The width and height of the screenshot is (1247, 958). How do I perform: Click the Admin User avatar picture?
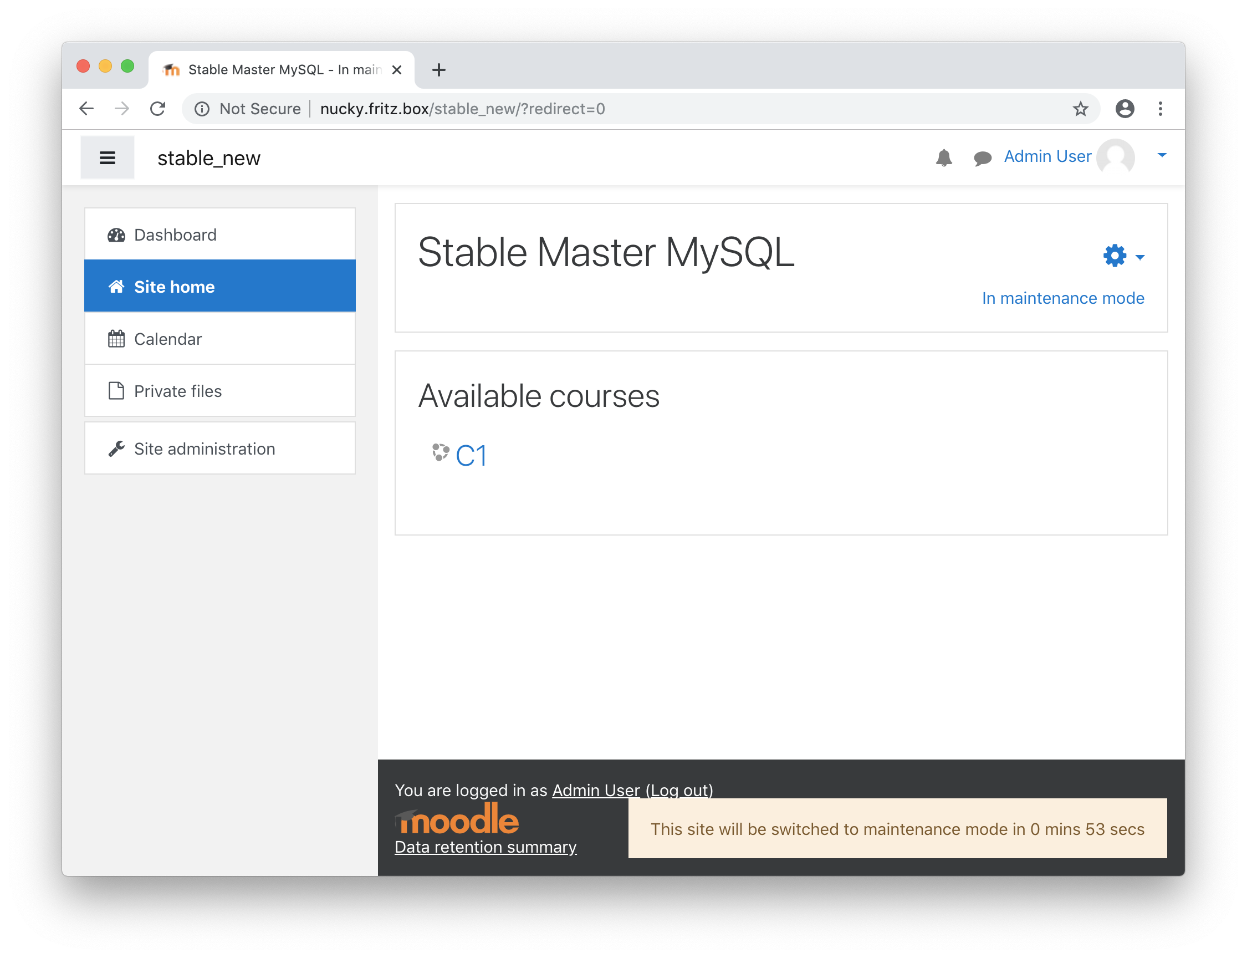1115,156
